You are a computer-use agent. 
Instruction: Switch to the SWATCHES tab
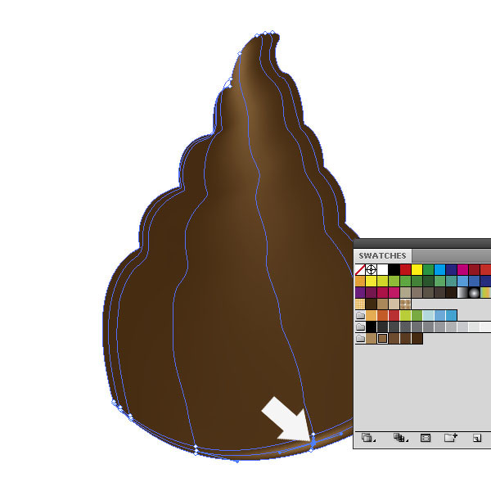pos(382,255)
